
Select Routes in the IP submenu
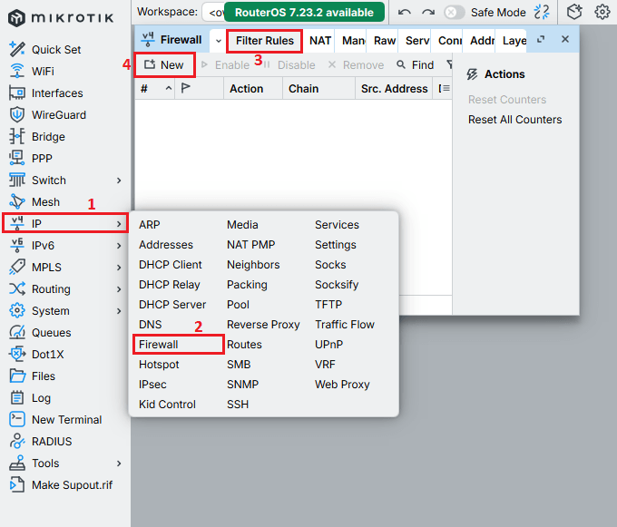244,344
